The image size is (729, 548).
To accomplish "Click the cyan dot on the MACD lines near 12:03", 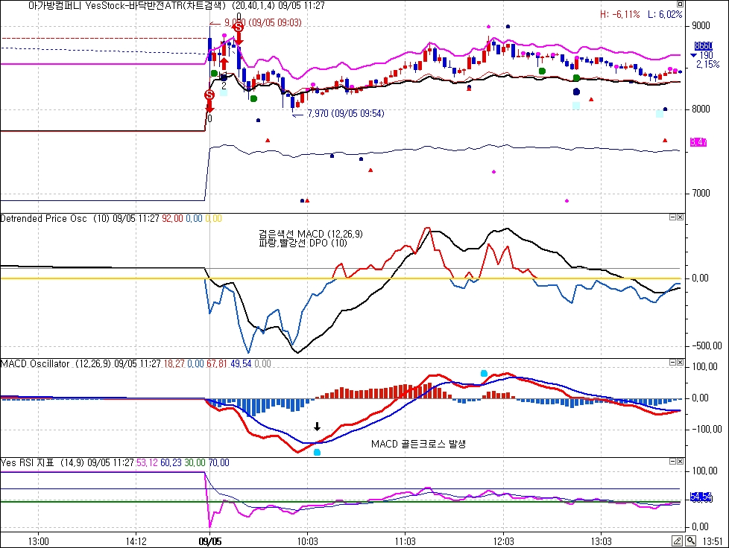I will coord(484,373).
